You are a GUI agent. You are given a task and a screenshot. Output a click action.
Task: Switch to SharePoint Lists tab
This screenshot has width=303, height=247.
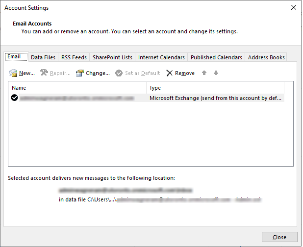click(x=112, y=57)
